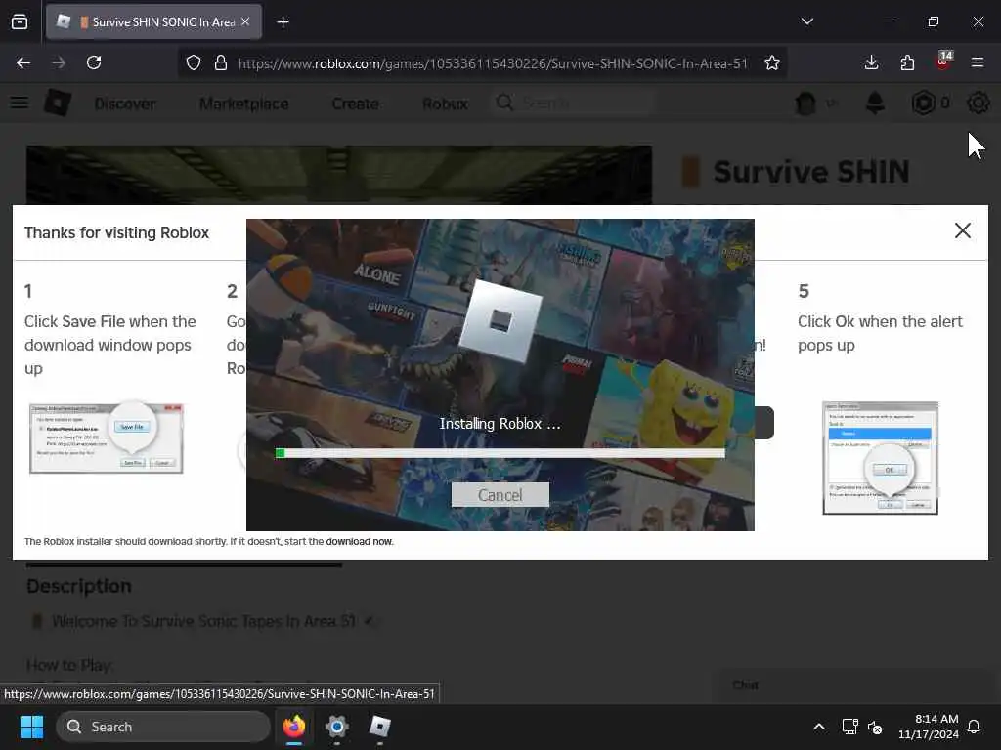
Task: Open the network display tray icon
Action: tap(849, 727)
